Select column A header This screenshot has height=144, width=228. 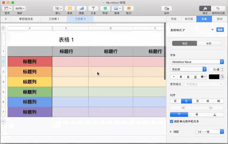click(30, 28)
